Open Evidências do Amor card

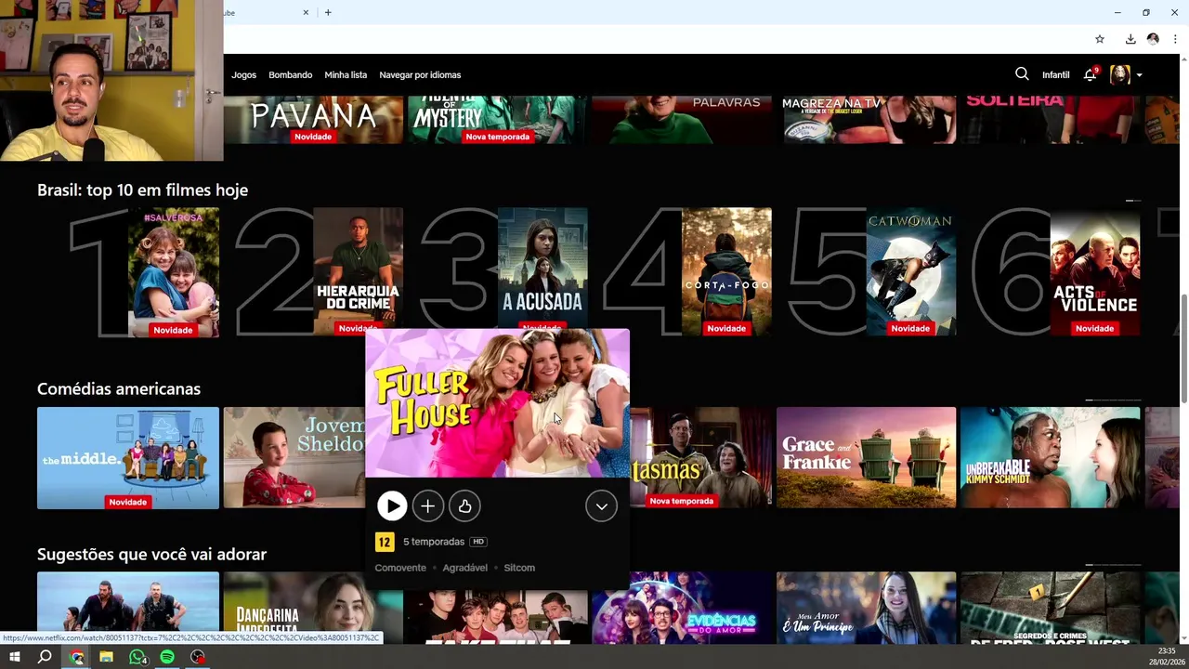682,608
